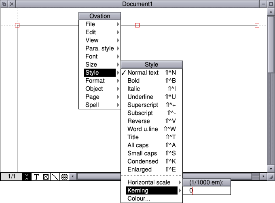This screenshot has height=203, width=275.
Task: Click the window resize corner icon
Action: pyautogui.click(x=271, y=177)
